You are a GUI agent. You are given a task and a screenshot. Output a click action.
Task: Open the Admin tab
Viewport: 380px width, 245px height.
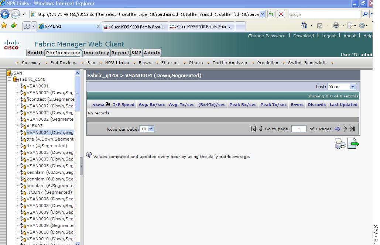[x=152, y=53]
